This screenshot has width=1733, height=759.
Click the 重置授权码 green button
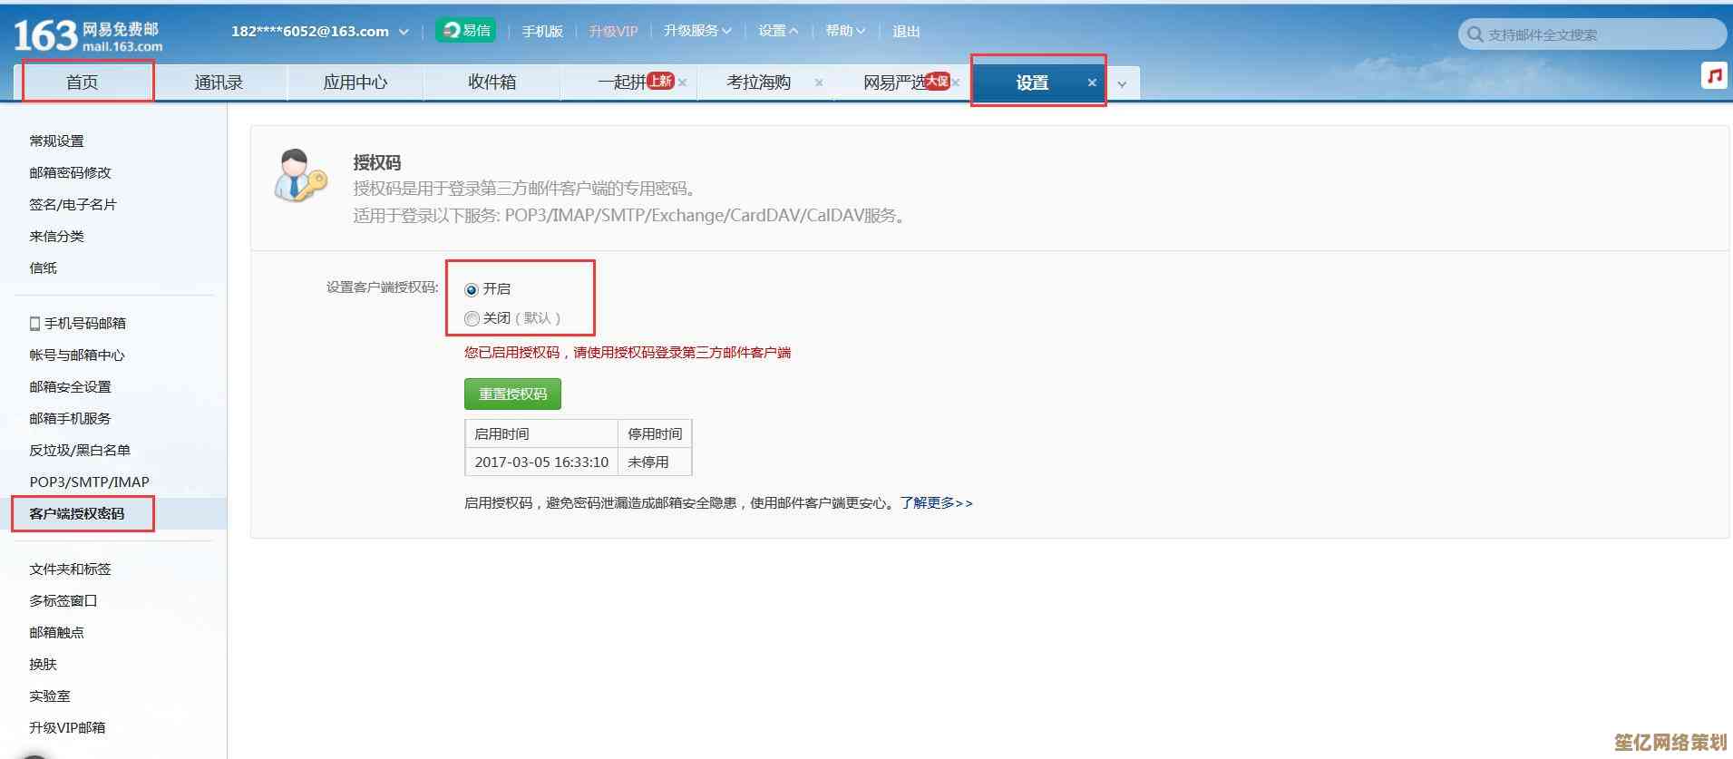click(512, 394)
